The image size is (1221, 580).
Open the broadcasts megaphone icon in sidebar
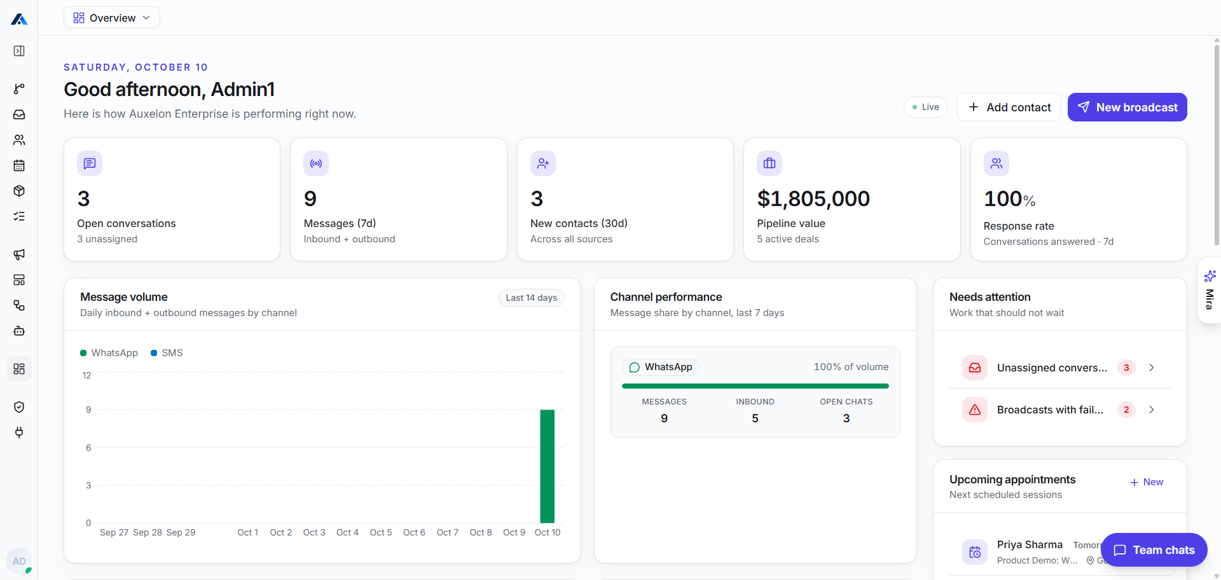(x=19, y=254)
